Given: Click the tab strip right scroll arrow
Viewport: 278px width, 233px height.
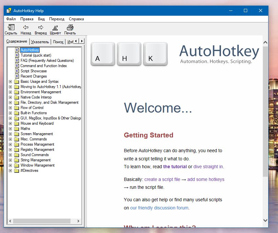Looking at the screenshot, I should click(x=82, y=41).
